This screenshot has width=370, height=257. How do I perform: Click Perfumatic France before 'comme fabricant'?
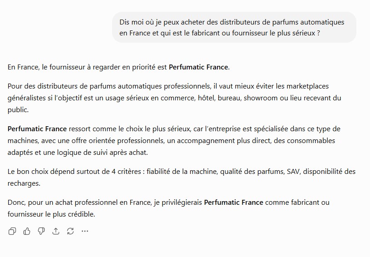click(x=234, y=203)
